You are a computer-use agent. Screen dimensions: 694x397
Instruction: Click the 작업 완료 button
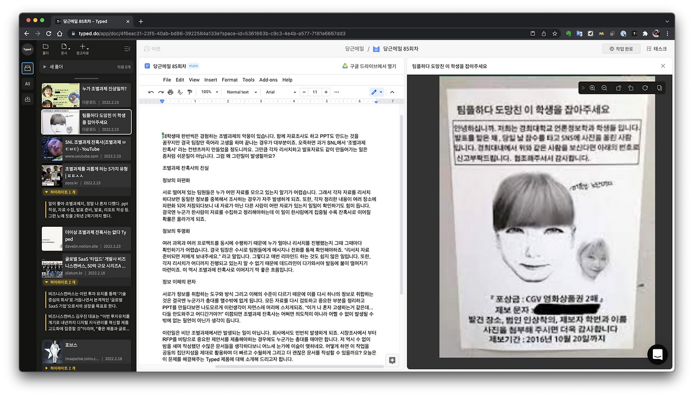pos(621,49)
